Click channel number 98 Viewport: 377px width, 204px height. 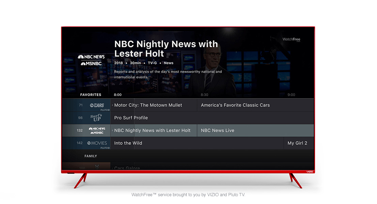(x=80, y=117)
